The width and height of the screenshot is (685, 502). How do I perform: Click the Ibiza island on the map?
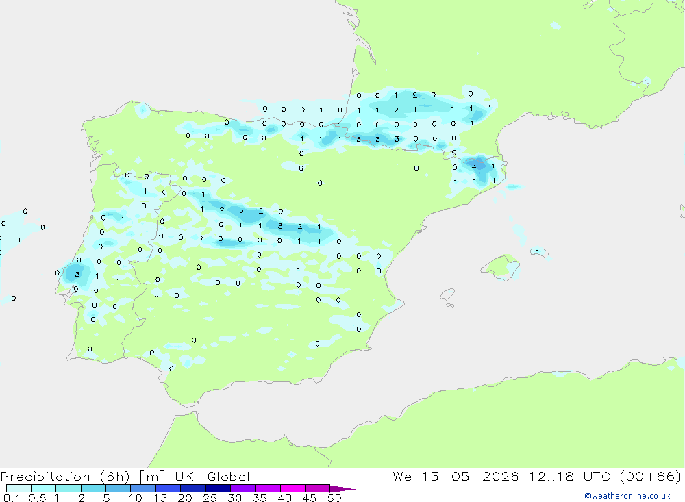[448, 294]
